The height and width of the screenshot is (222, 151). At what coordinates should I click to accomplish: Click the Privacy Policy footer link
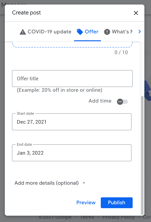click(x=119, y=217)
